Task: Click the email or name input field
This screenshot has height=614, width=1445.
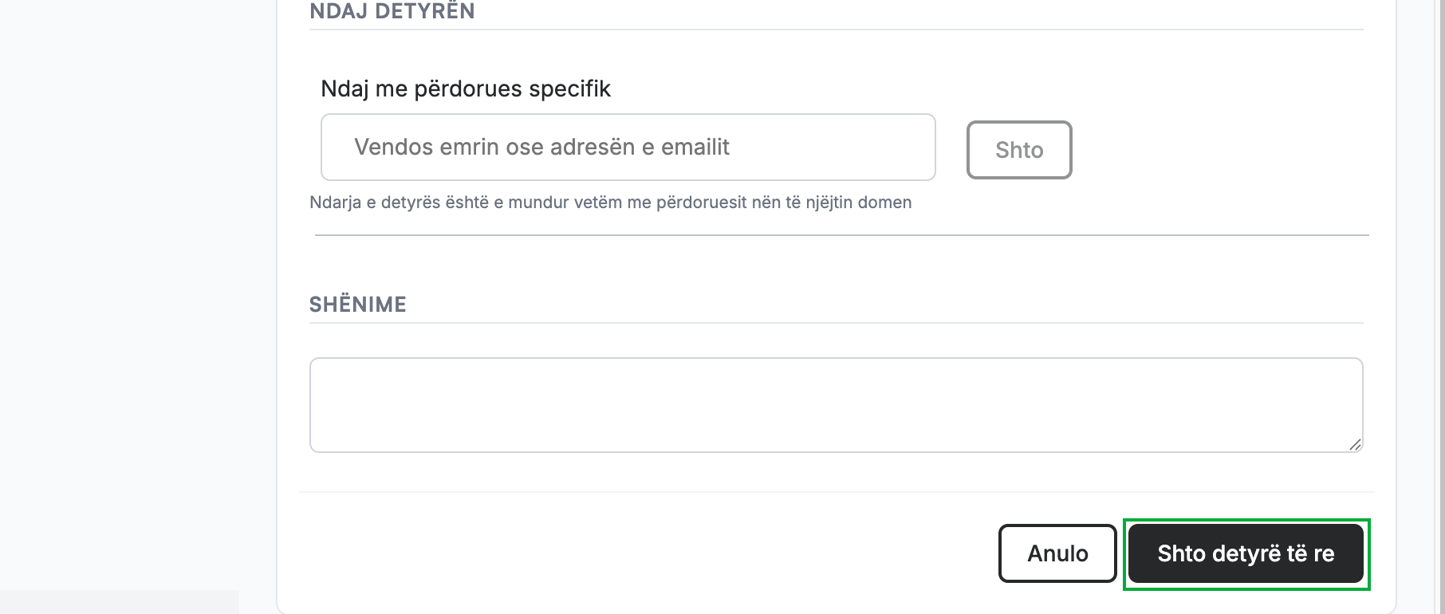Action: tap(628, 147)
